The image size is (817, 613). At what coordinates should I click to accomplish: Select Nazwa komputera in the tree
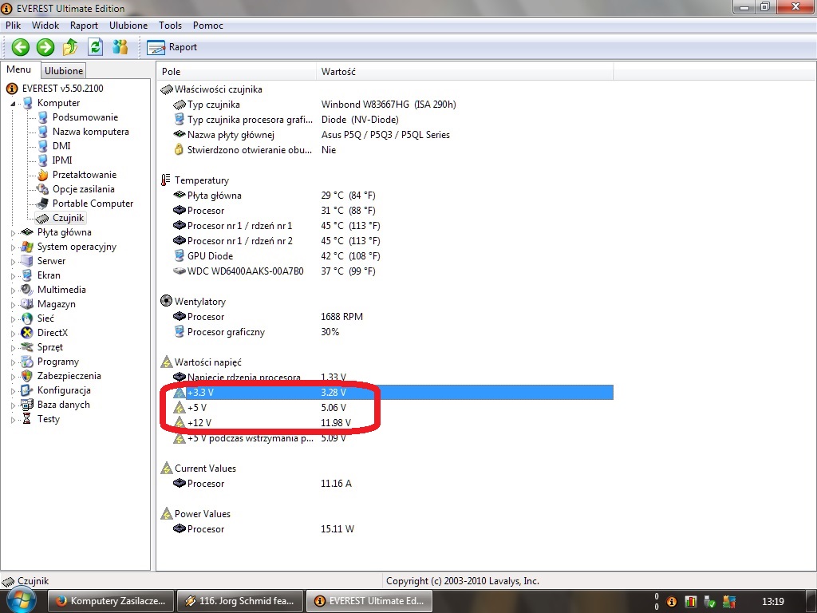point(91,132)
